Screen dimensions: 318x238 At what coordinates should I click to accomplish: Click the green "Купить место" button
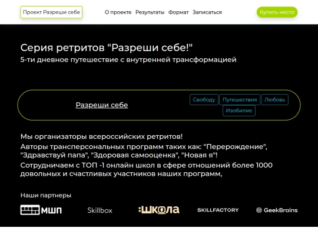click(x=277, y=12)
